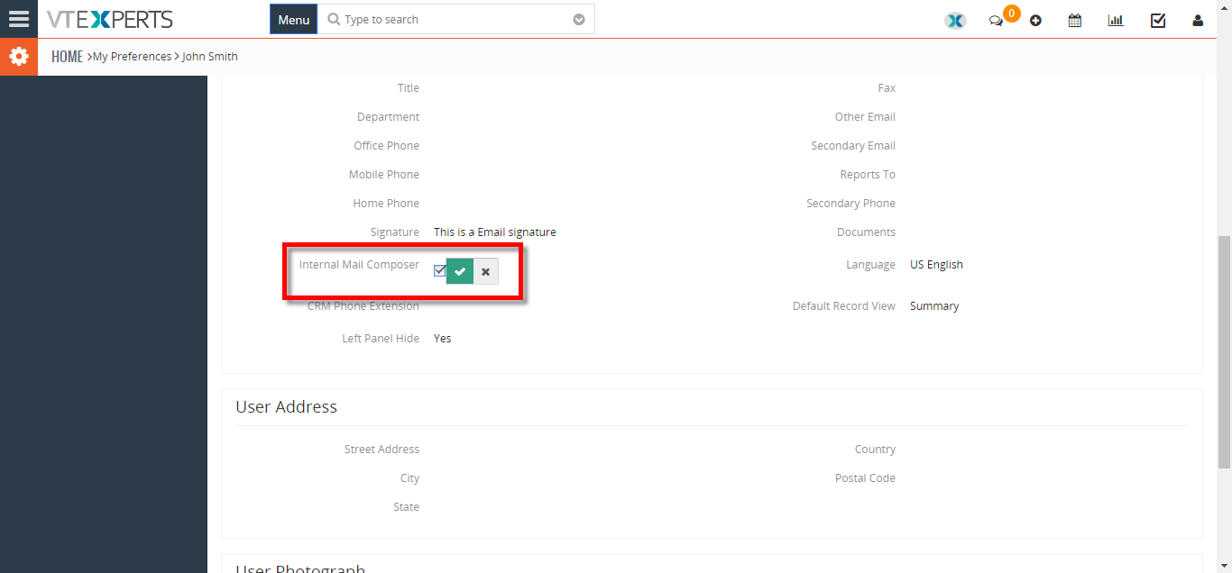The image size is (1232, 573).
Task: Click the 'Postal Code' field label
Action: (865, 477)
